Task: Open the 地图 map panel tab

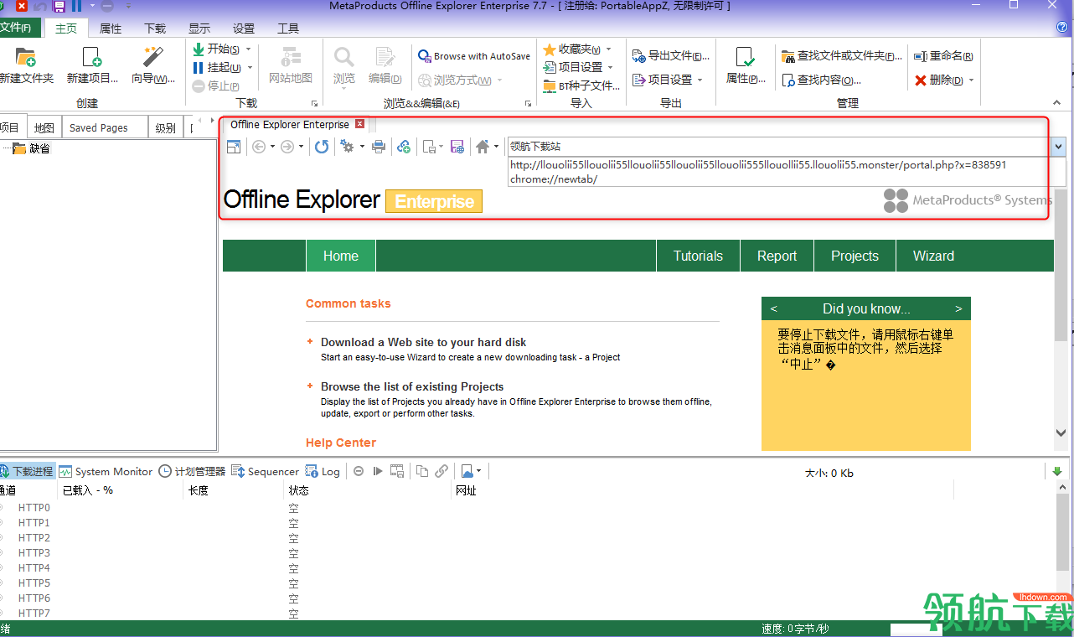Action: (x=44, y=127)
